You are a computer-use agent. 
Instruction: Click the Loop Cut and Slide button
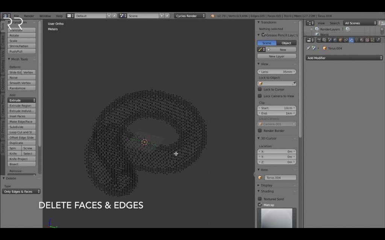[x=21, y=132]
